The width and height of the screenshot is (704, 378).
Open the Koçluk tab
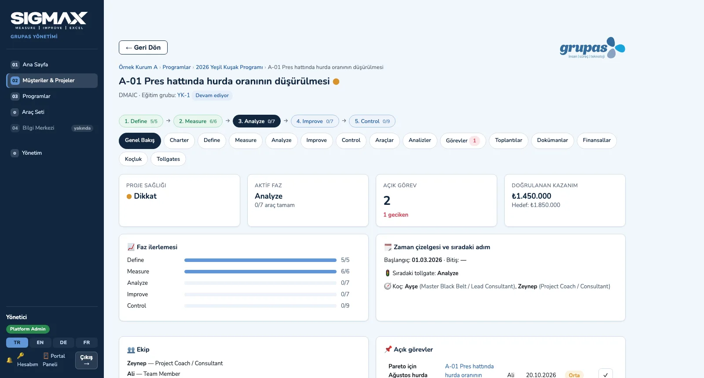click(x=133, y=159)
